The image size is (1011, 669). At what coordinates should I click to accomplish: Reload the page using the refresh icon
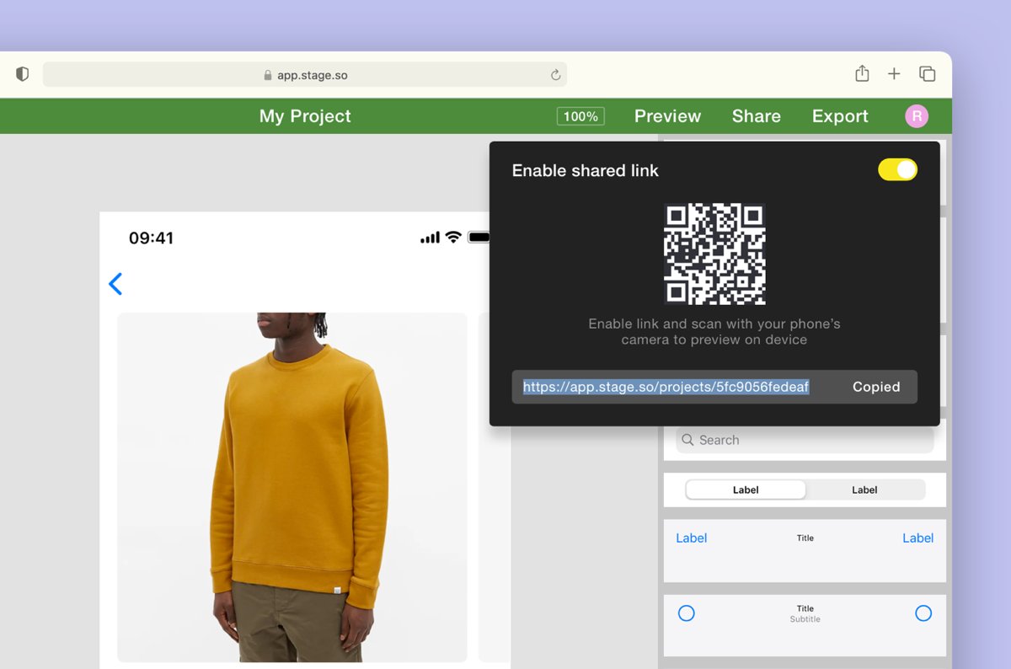point(555,74)
